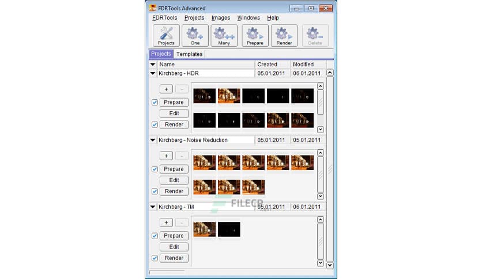Select first thumbnail in Kirchberg - HDR
This screenshot has width=482, height=279.
tap(205, 96)
